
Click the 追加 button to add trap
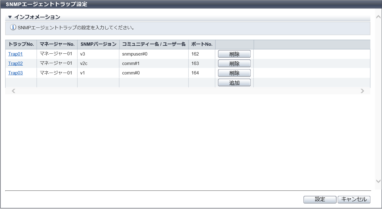[x=234, y=83]
